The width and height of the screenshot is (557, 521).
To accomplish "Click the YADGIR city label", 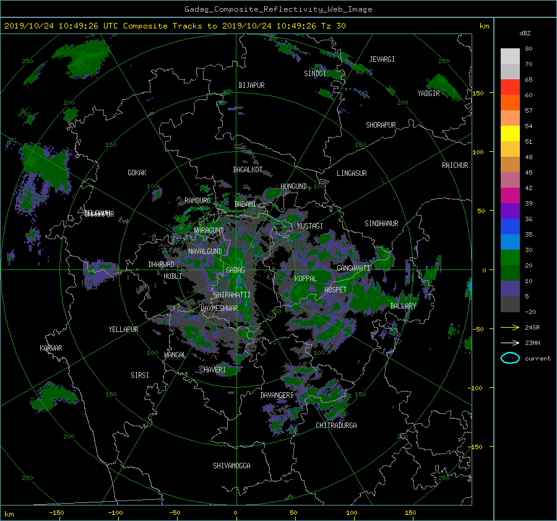I will pyautogui.click(x=428, y=94).
